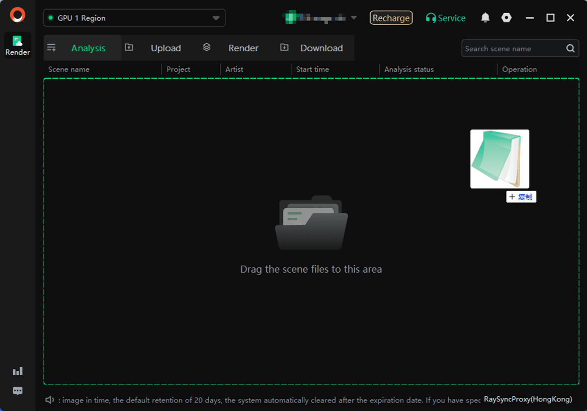Click the app logo at top left

tap(18, 15)
